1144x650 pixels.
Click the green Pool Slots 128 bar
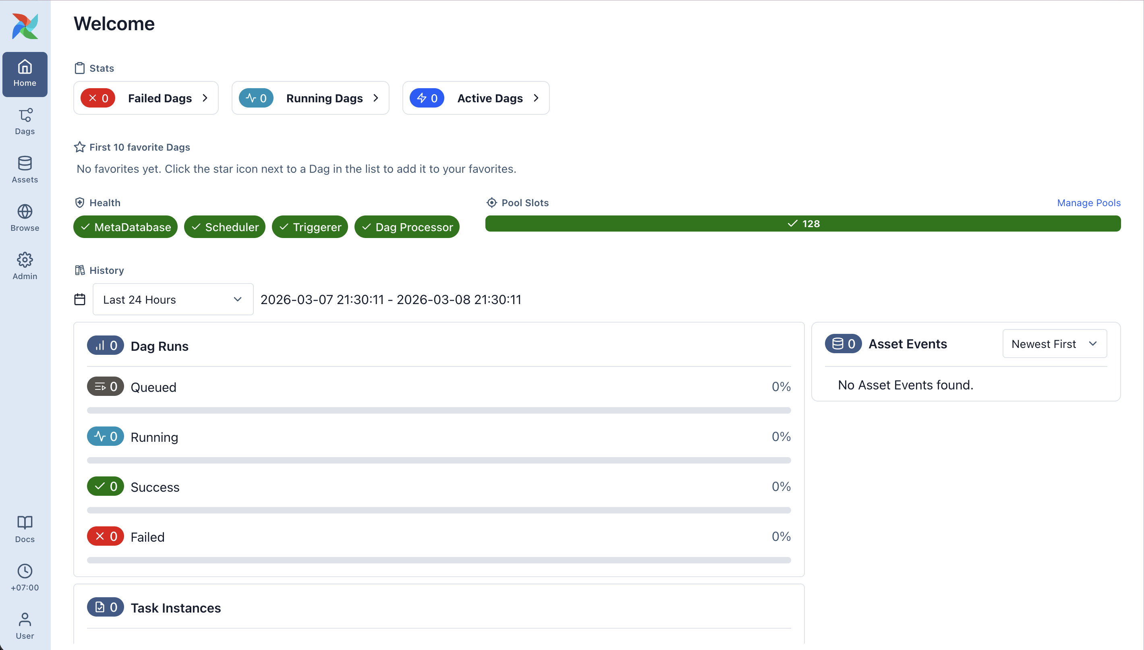(802, 224)
